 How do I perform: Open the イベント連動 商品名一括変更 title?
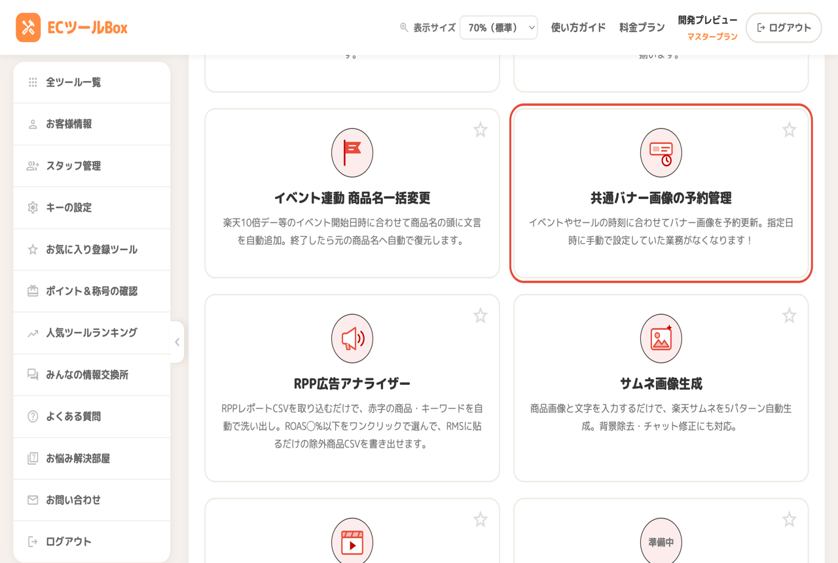352,198
